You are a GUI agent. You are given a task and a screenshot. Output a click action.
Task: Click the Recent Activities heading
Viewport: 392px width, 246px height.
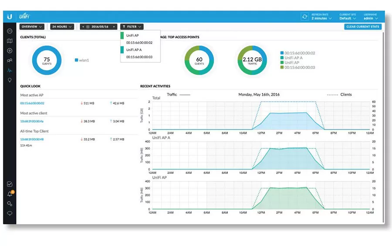pyautogui.click(x=155, y=86)
